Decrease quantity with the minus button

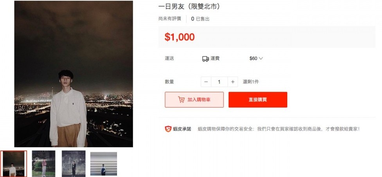[x=206, y=82]
